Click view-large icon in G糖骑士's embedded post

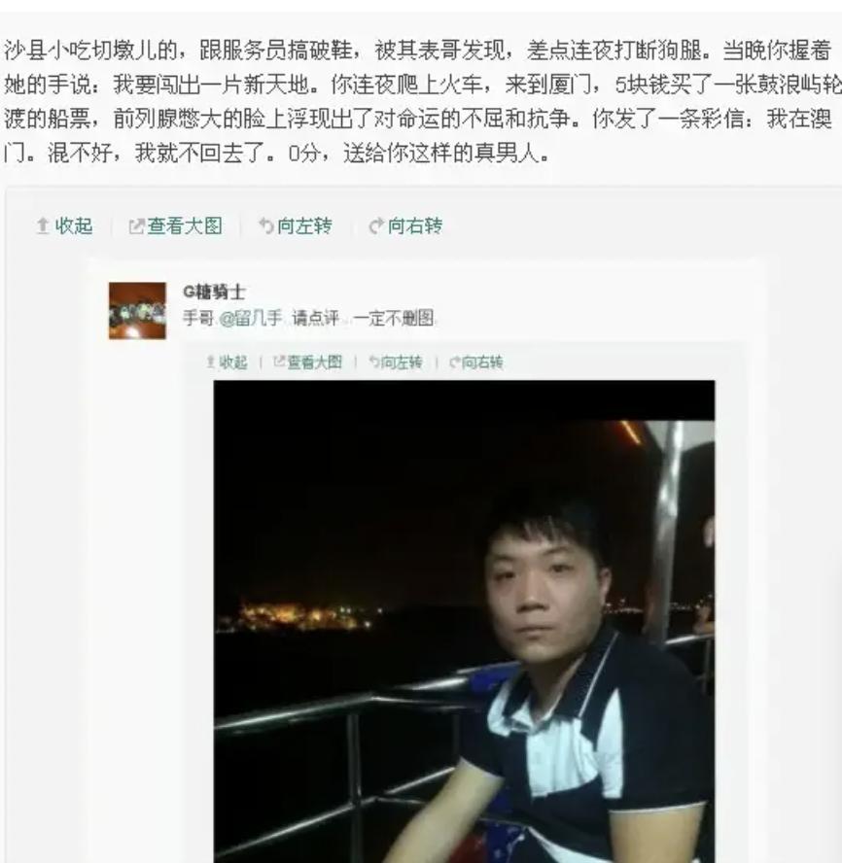279,362
